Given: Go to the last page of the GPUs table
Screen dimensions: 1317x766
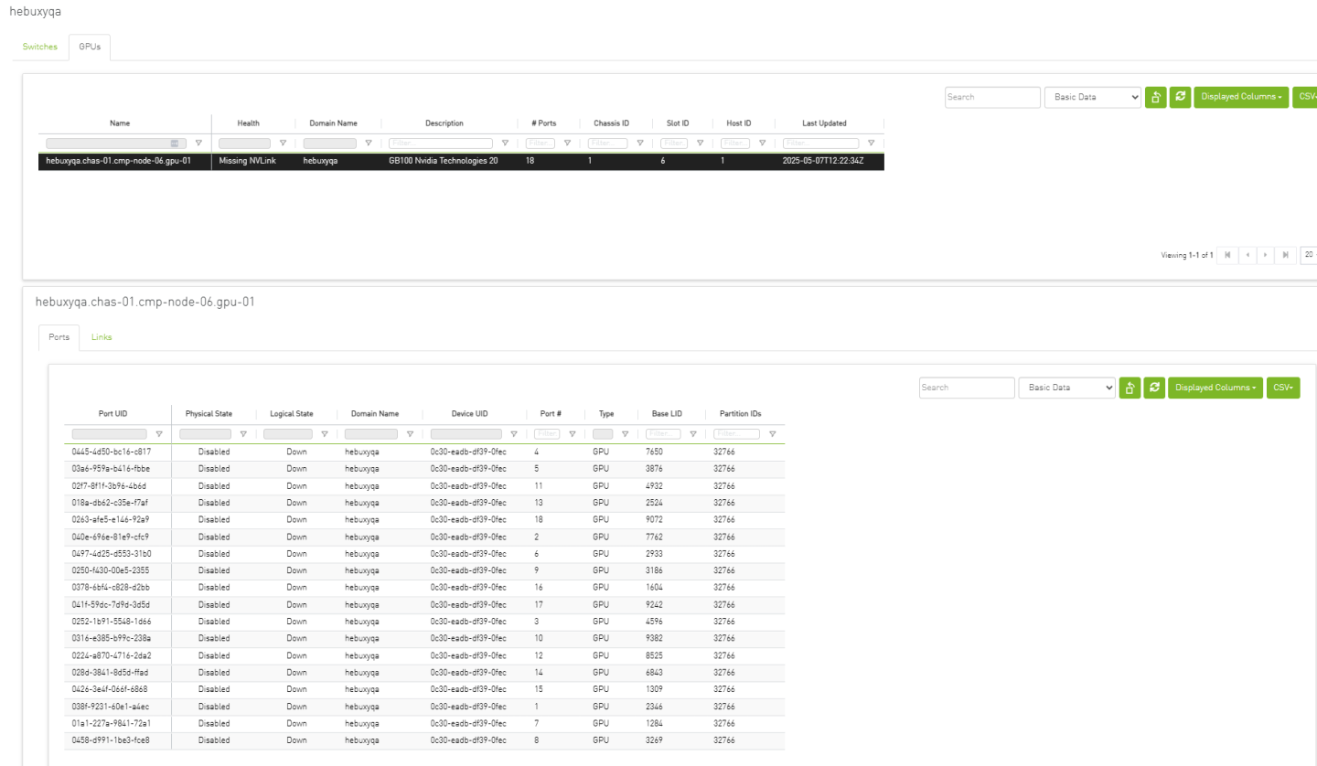Looking at the screenshot, I should tap(1286, 254).
